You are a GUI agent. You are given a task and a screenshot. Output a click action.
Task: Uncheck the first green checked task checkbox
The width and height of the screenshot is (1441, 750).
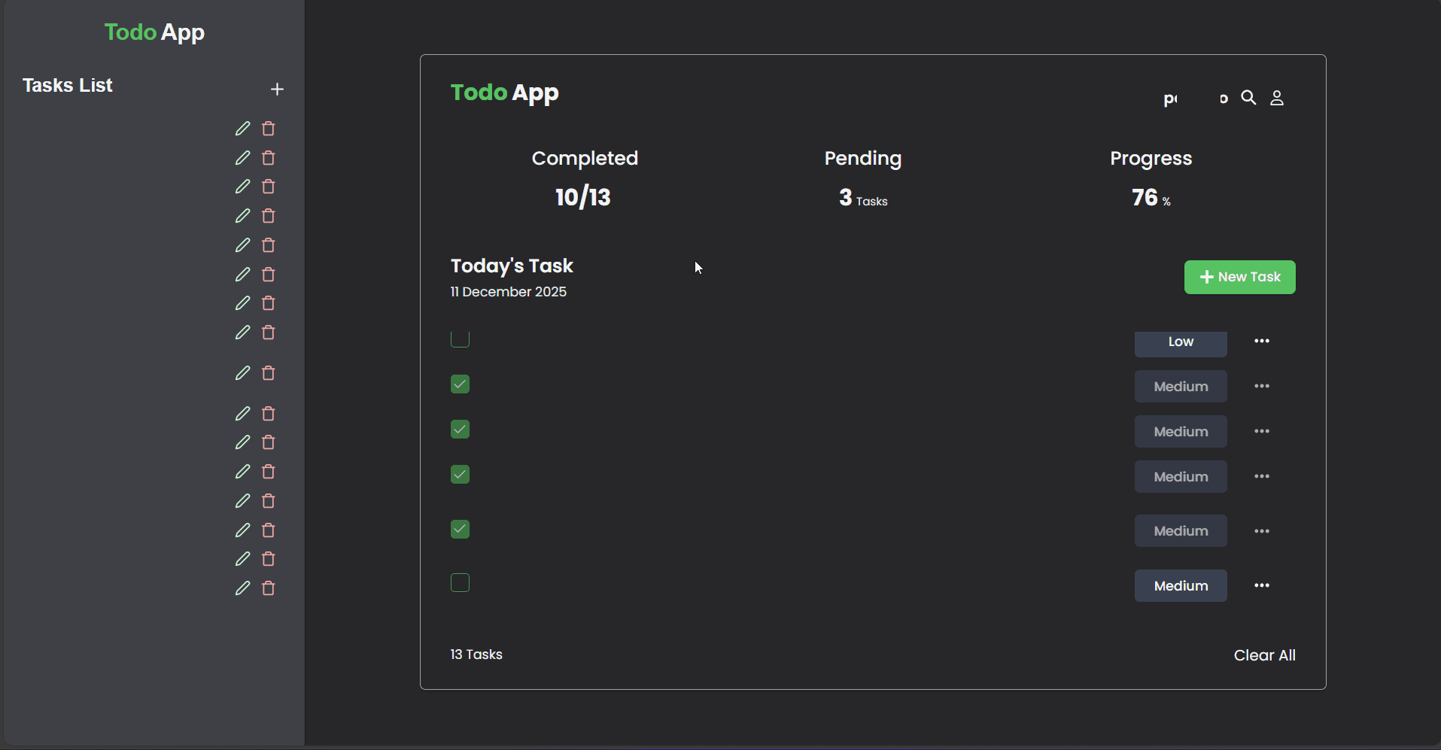[x=460, y=384]
